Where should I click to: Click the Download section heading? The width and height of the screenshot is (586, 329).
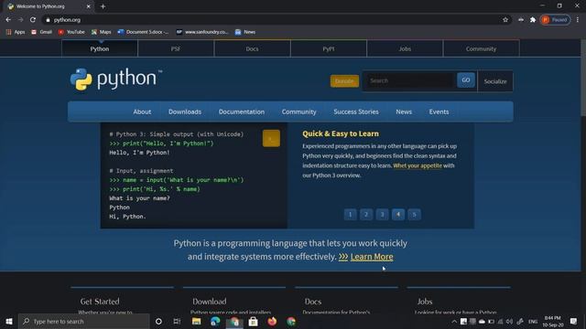pyautogui.click(x=210, y=302)
